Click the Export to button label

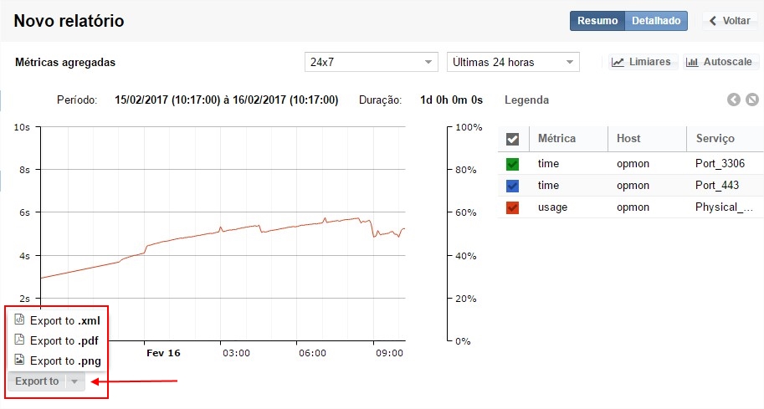37,381
